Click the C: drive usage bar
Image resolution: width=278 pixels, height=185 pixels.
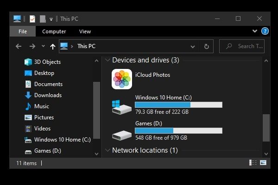(178, 105)
